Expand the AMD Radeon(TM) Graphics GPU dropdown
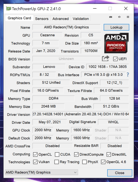The width and height of the screenshot is (138, 182). 41,172
